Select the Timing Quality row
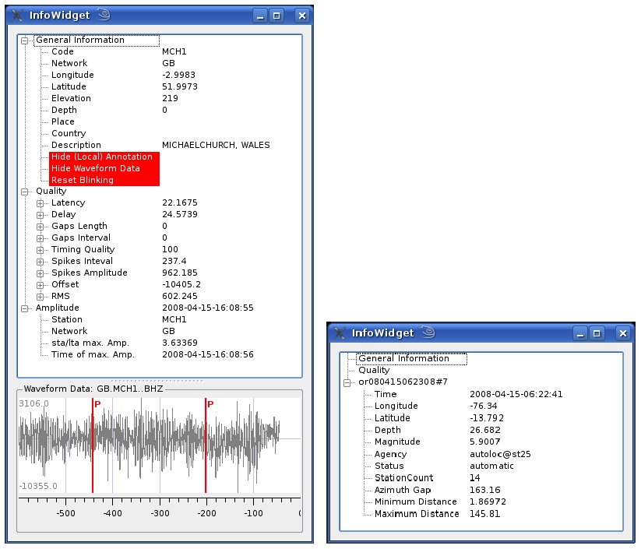The width and height of the screenshot is (641, 549). tap(82, 249)
